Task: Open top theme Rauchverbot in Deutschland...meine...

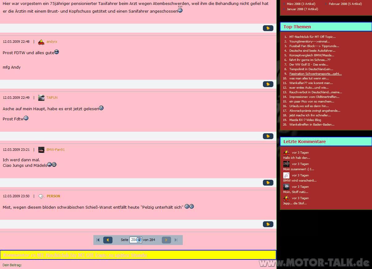Action: pos(316,92)
